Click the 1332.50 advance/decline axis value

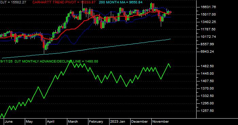tap(207, 96)
